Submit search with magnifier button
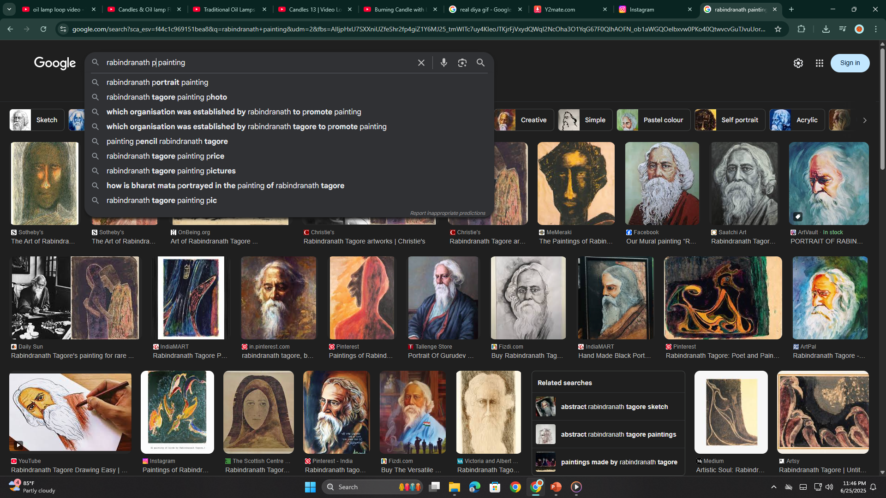Screen dimensions: 886x498 point(480,63)
